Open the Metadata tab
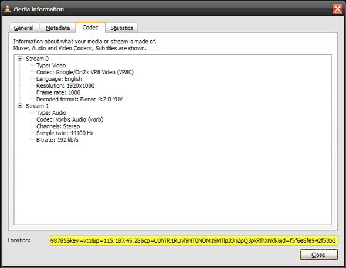This screenshot has width=346, height=268. pos(57,28)
